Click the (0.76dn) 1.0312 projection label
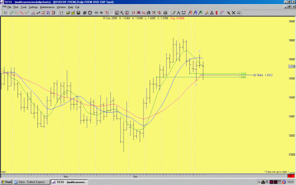This screenshot has width=296, height=185. [x=263, y=75]
